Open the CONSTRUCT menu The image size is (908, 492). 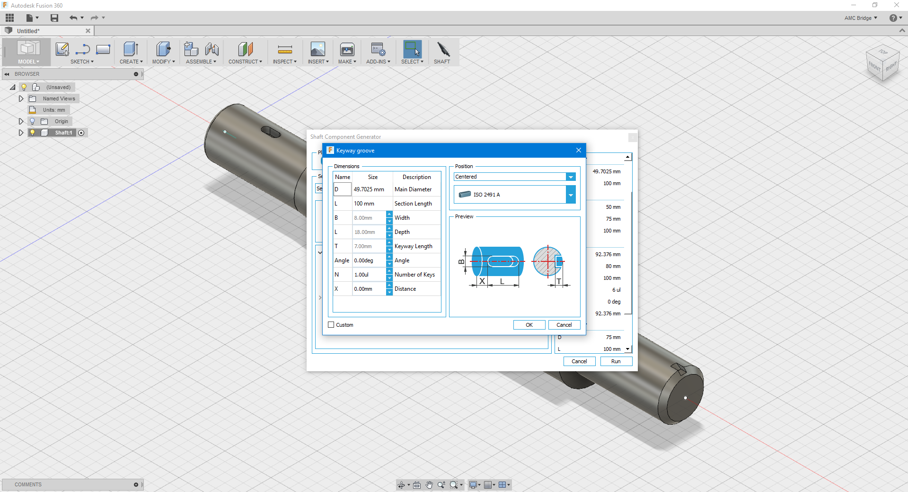click(245, 62)
